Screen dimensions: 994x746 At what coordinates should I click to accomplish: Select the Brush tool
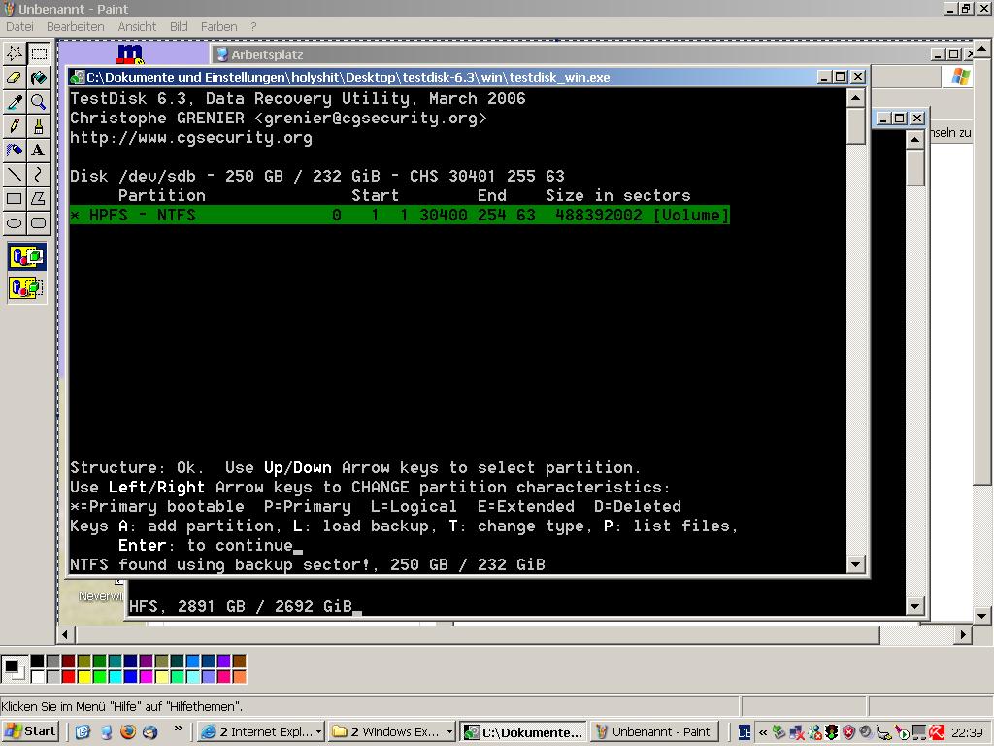[x=39, y=125]
